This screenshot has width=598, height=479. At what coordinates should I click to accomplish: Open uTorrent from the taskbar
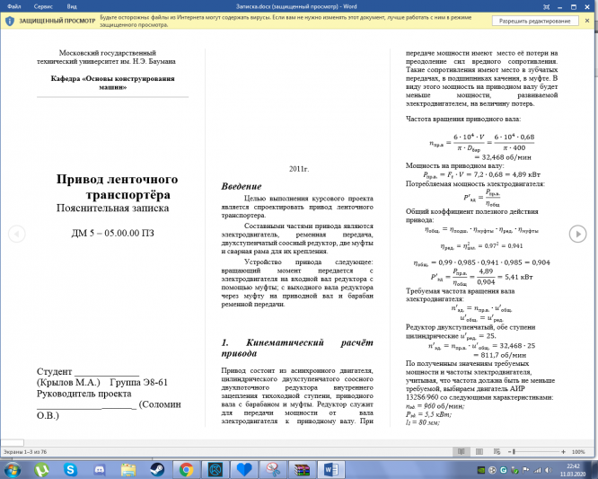[x=41, y=469]
